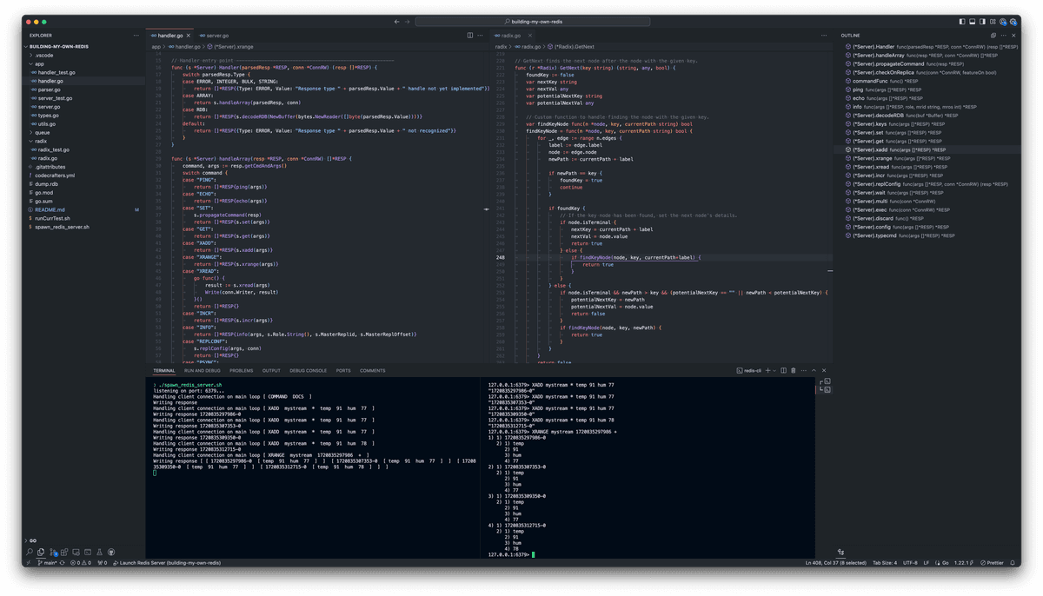
Task: Split the terminal using split icon
Action: (x=783, y=371)
